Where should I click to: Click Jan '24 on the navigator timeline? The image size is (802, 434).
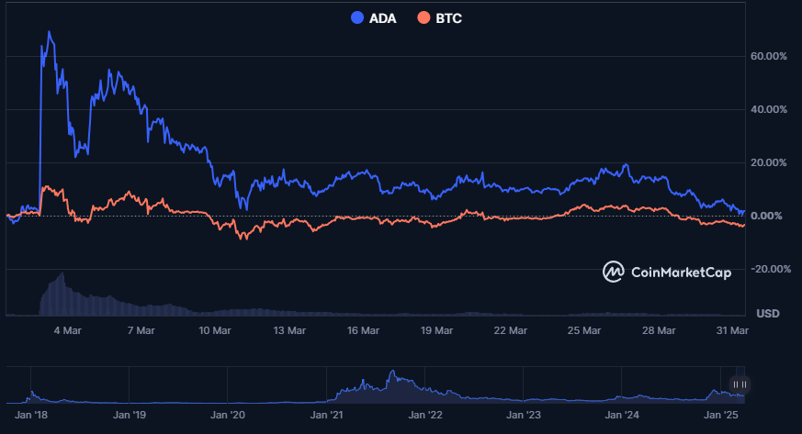click(x=622, y=415)
